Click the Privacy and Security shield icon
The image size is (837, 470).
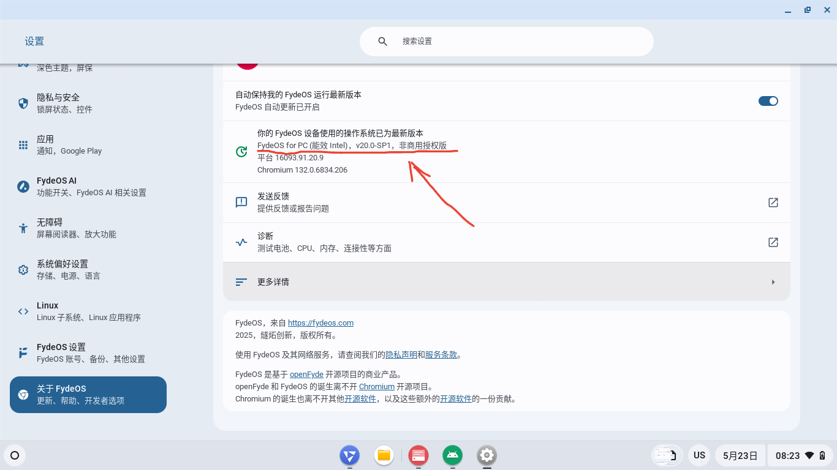23,103
